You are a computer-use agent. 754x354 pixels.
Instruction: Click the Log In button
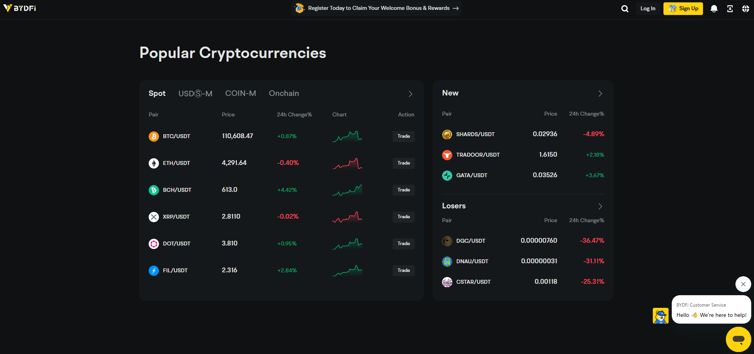[x=648, y=9]
